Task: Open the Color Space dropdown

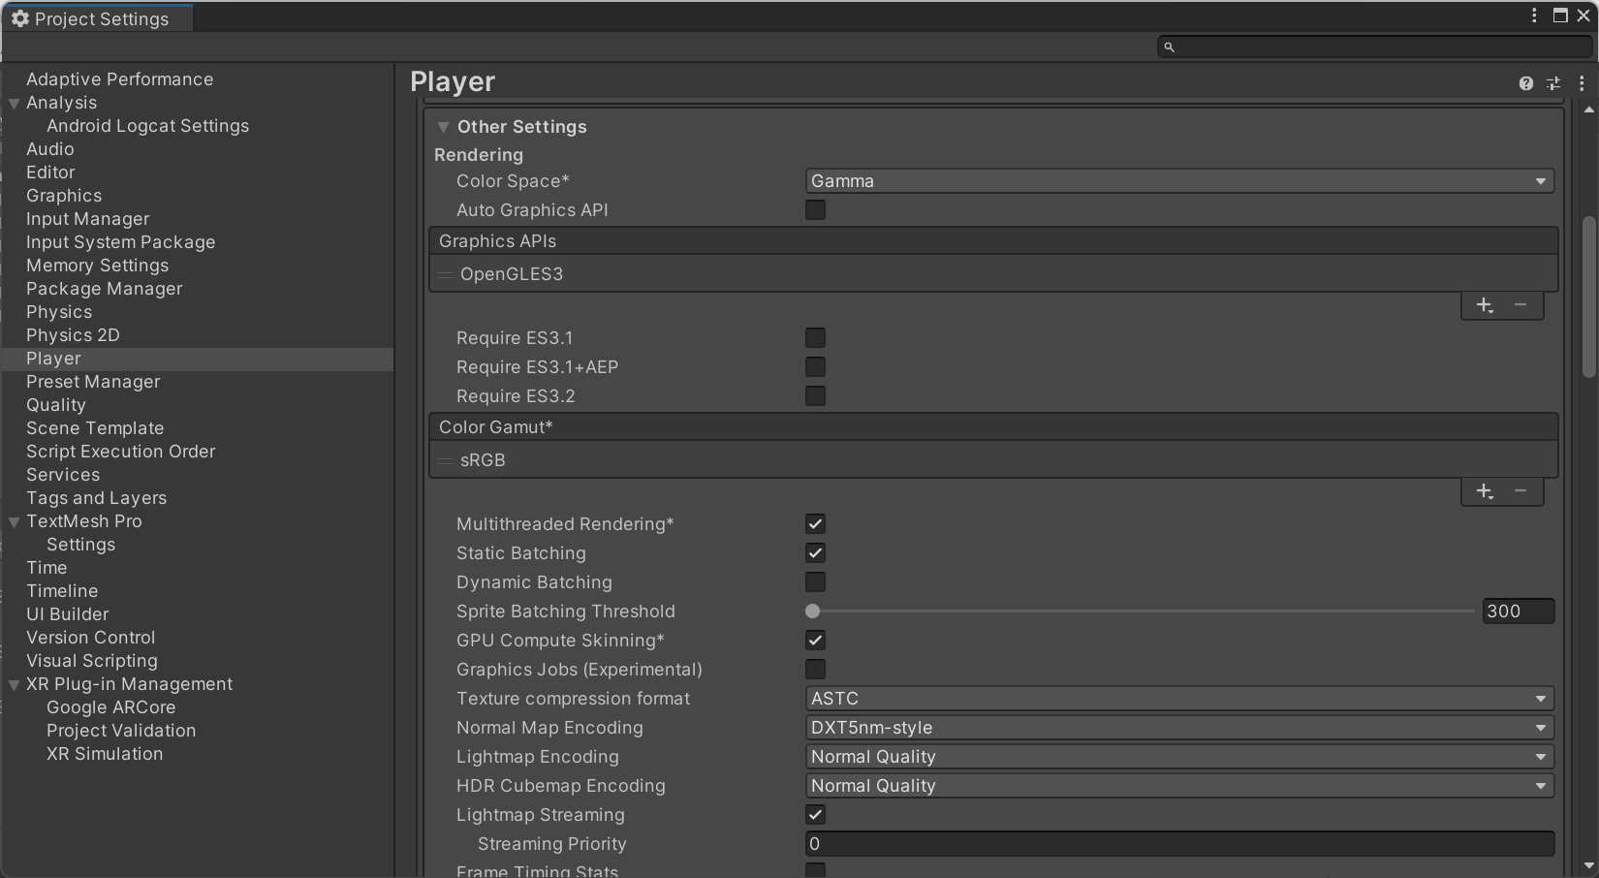Action: (x=1178, y=181)
